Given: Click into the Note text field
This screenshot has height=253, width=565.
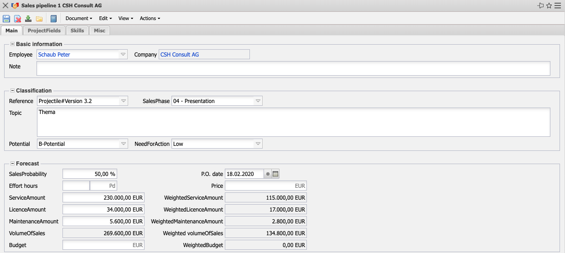Looking at the screenshot, I should (293, 68).
